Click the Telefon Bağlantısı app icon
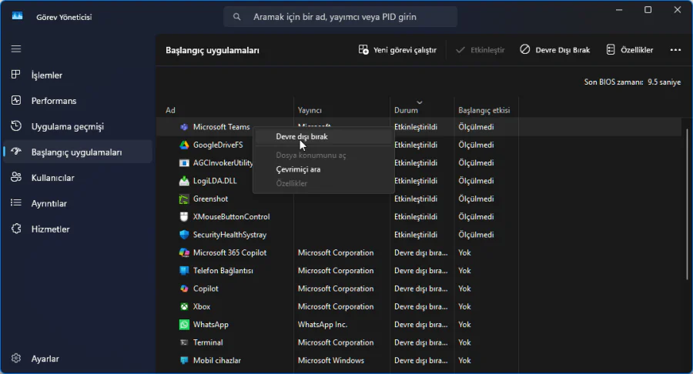 coord(184,270)
